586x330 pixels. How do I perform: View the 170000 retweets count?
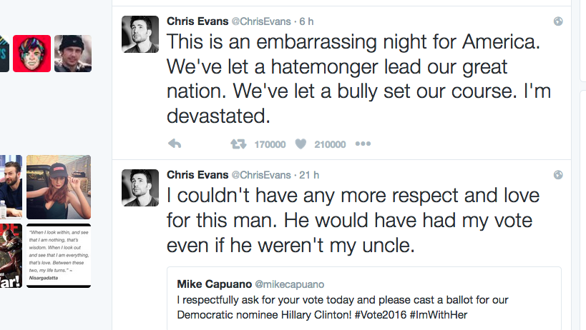tap(270, 144)
